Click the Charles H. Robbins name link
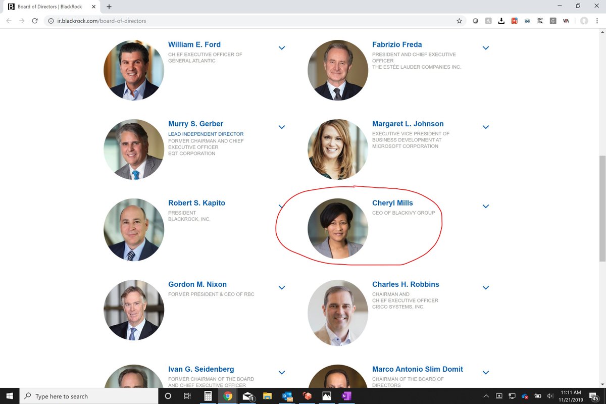 coord(406,284)
